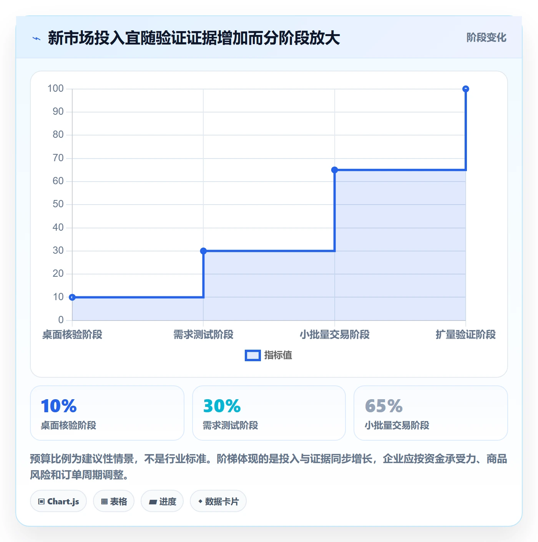Click the 扩量验证阶段 x-axis label
Image resolution: width=538 pixels, height=542 pixels.
coord(466,335)
